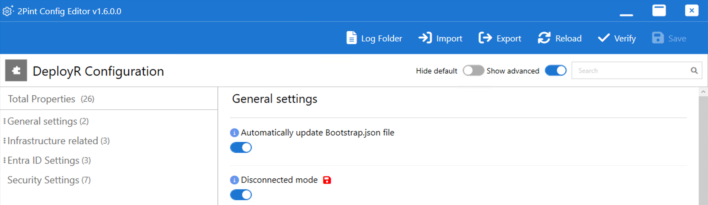Enable the Hide default toggle
The image size is (708, 205).
pyautogui.click(x=473, y=71)
